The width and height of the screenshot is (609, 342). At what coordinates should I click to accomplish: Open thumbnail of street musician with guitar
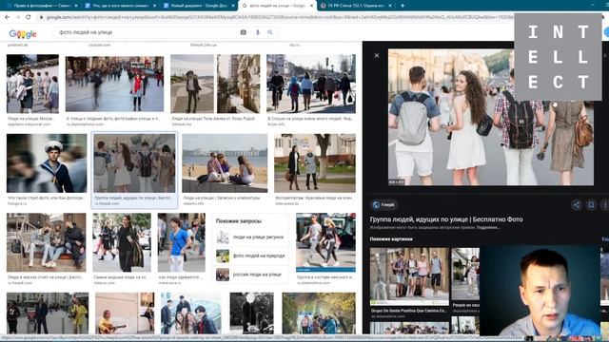tap(125, 313)
